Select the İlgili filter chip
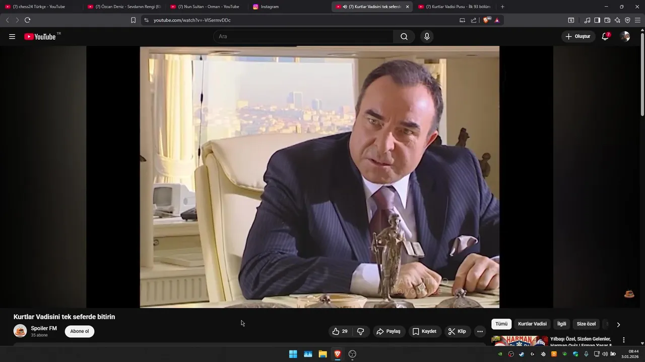The image size is (645, 362). (x=562, y=324)
